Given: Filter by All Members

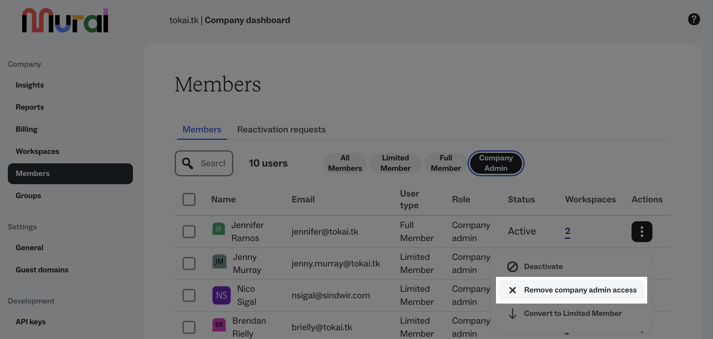Looking at the screenshot, I should [345, 163].
